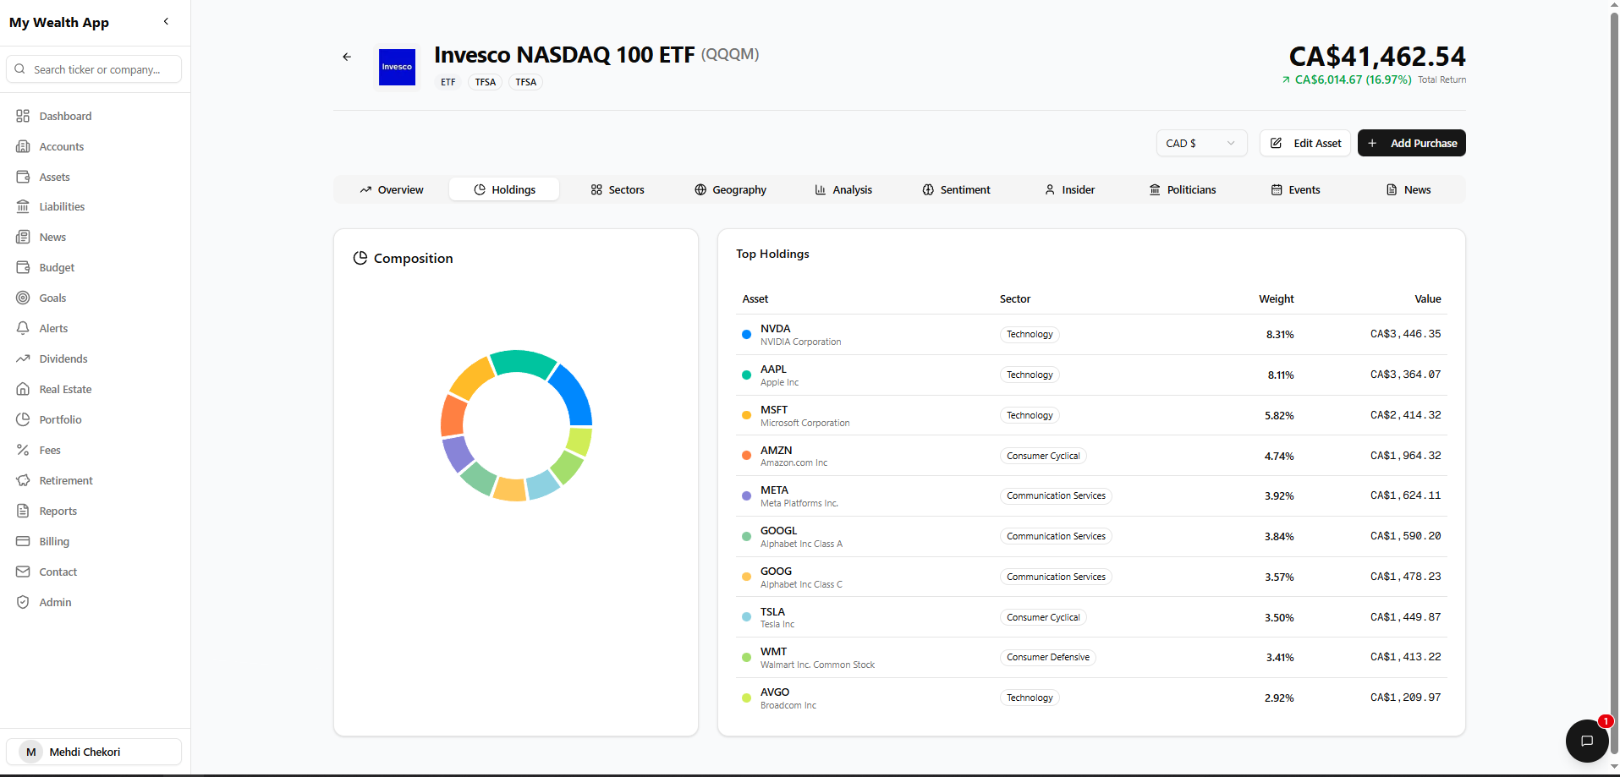1620x777 pixels.
Task: Click the MSFT Technology sector badge
Action: tap(1030, 415)
